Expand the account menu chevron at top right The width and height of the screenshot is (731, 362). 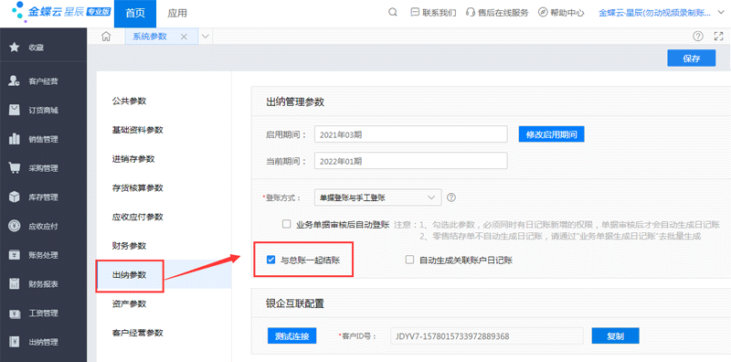pos(720,13)
